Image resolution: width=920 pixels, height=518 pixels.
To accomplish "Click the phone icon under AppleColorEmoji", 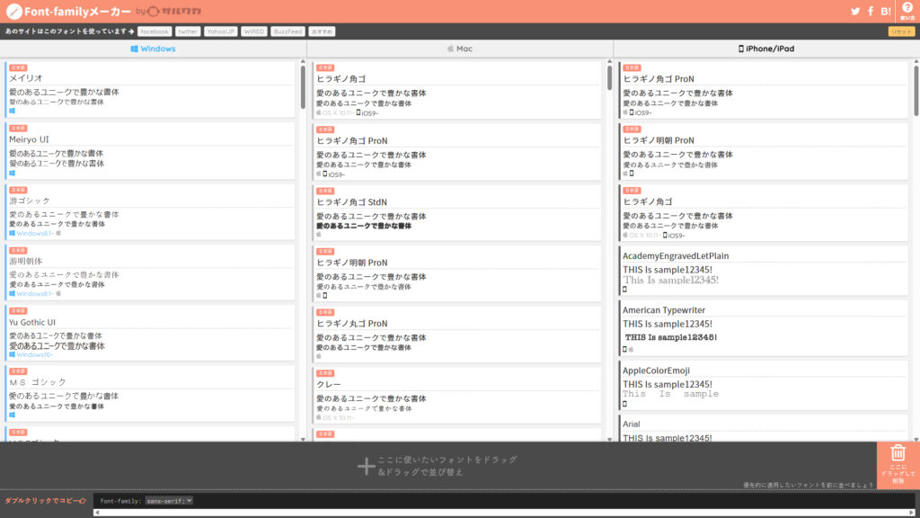I will pyautogui.click(x=625, y=404).
